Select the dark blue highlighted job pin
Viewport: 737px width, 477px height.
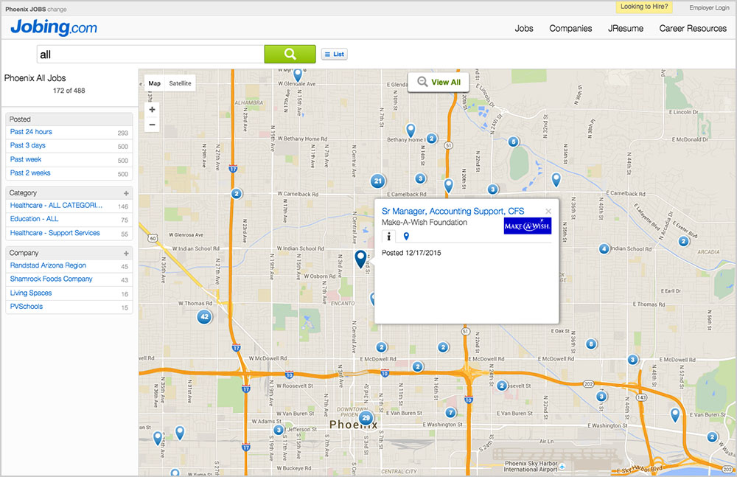[360, 258]
